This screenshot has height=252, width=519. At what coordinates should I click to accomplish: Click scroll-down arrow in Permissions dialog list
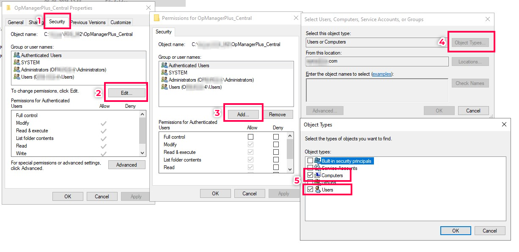click(x=290, y=169)
